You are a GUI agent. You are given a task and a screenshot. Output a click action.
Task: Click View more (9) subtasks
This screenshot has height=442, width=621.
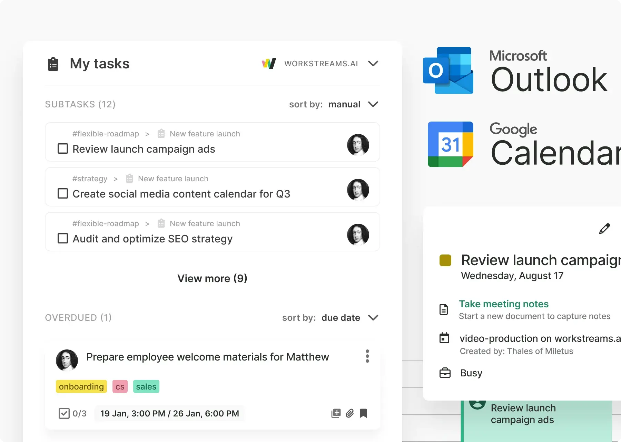coord(212,278)
